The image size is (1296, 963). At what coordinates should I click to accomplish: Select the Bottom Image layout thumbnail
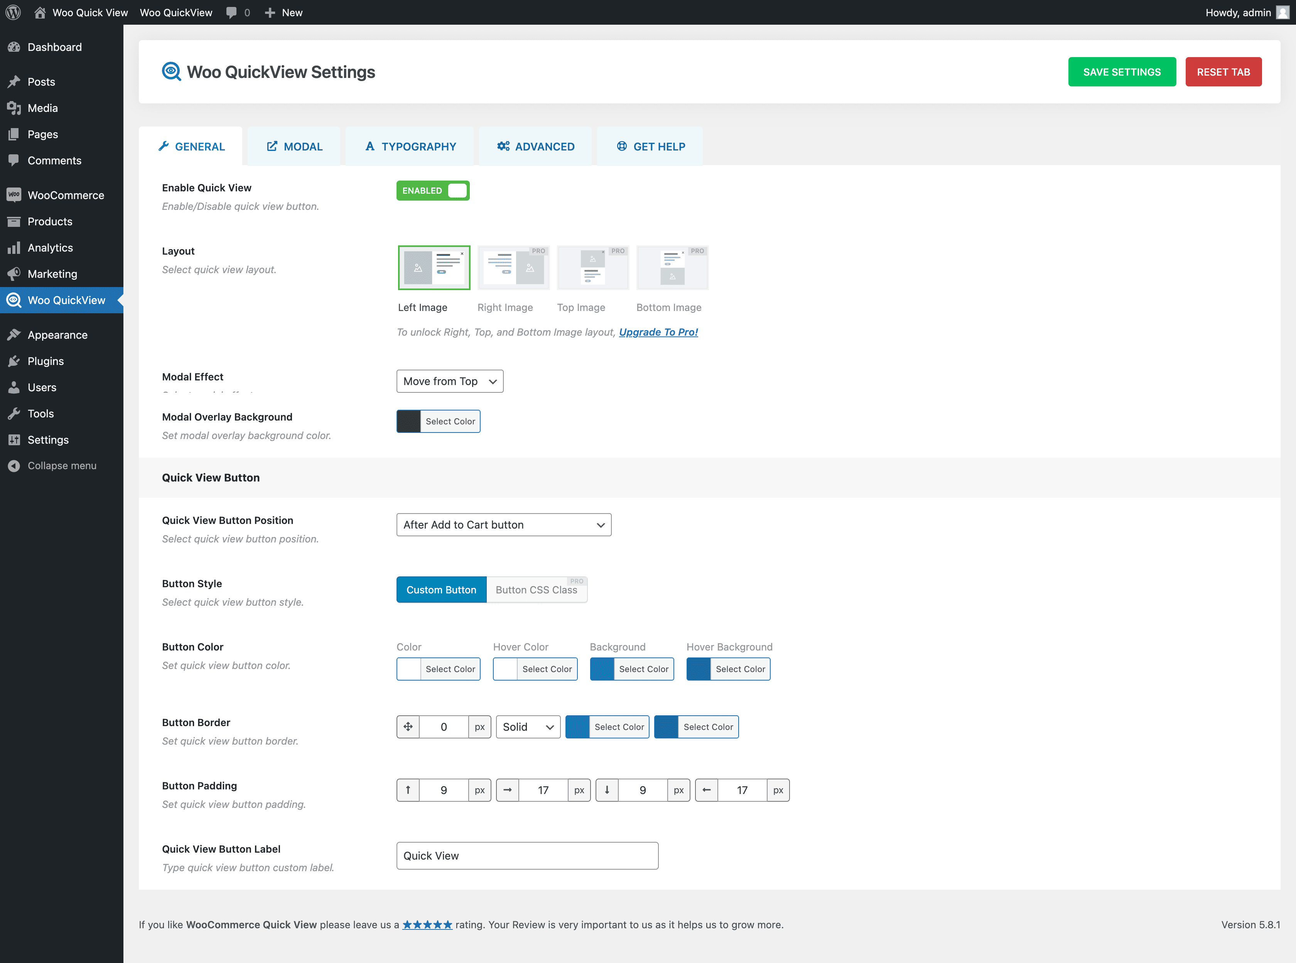coord(672,268)
